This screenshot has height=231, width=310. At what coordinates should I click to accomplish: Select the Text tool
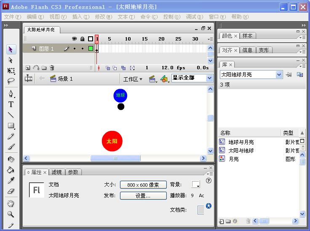[11, 104]
